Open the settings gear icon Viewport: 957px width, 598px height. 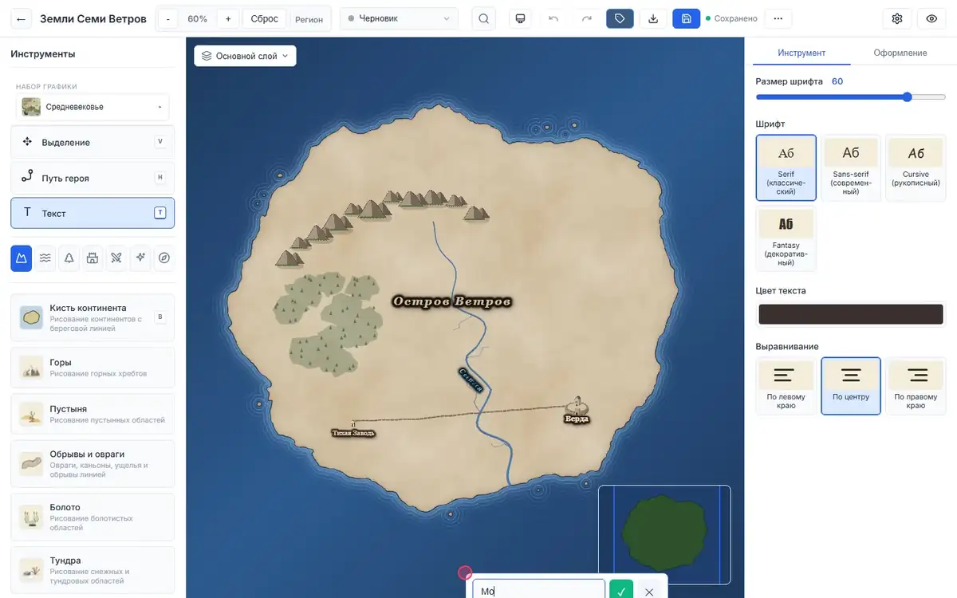click(897, 18)
